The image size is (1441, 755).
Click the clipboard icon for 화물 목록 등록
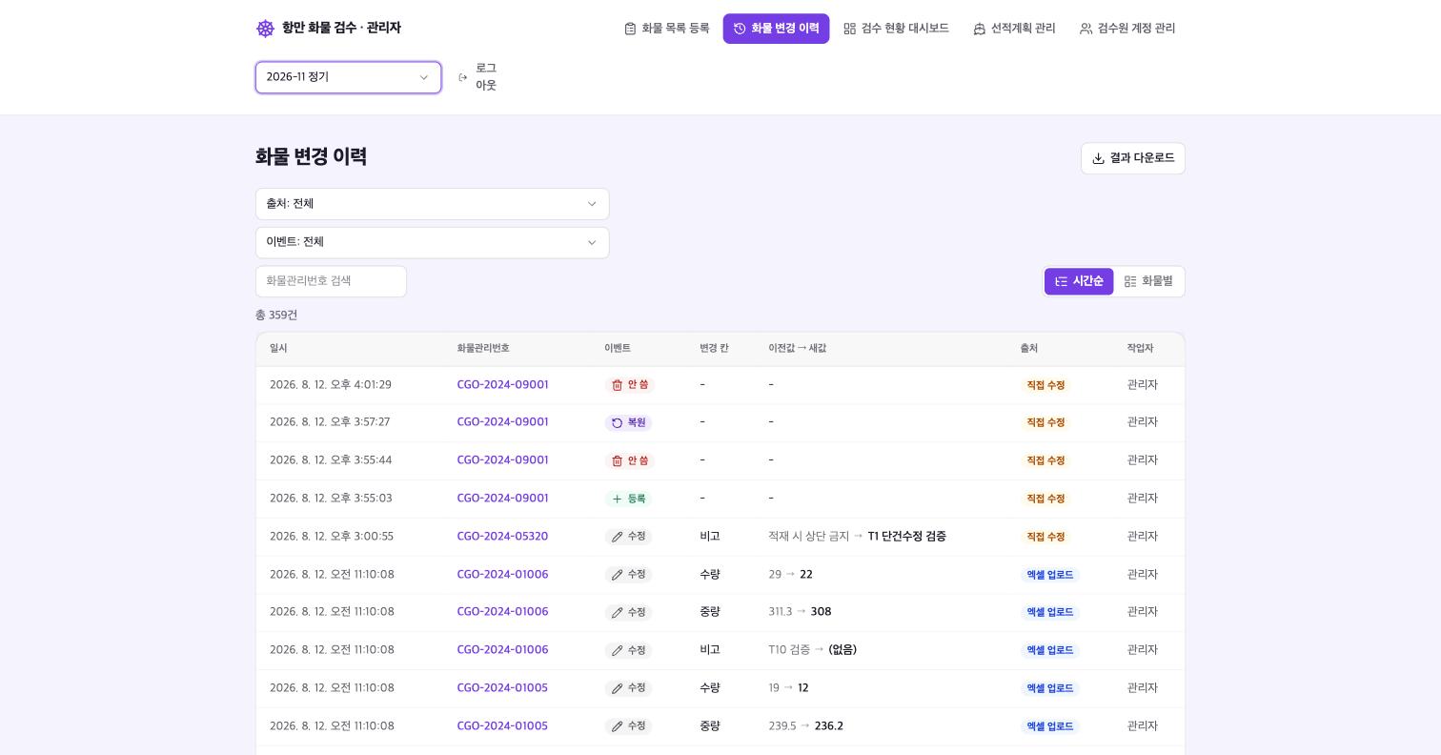[630, 29]
